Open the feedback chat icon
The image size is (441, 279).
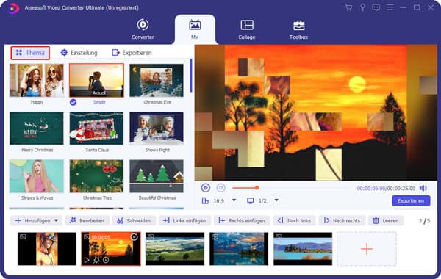pos(376,7)
